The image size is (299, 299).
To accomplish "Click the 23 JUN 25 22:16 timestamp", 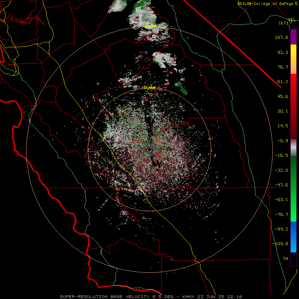I will [219, 297].
